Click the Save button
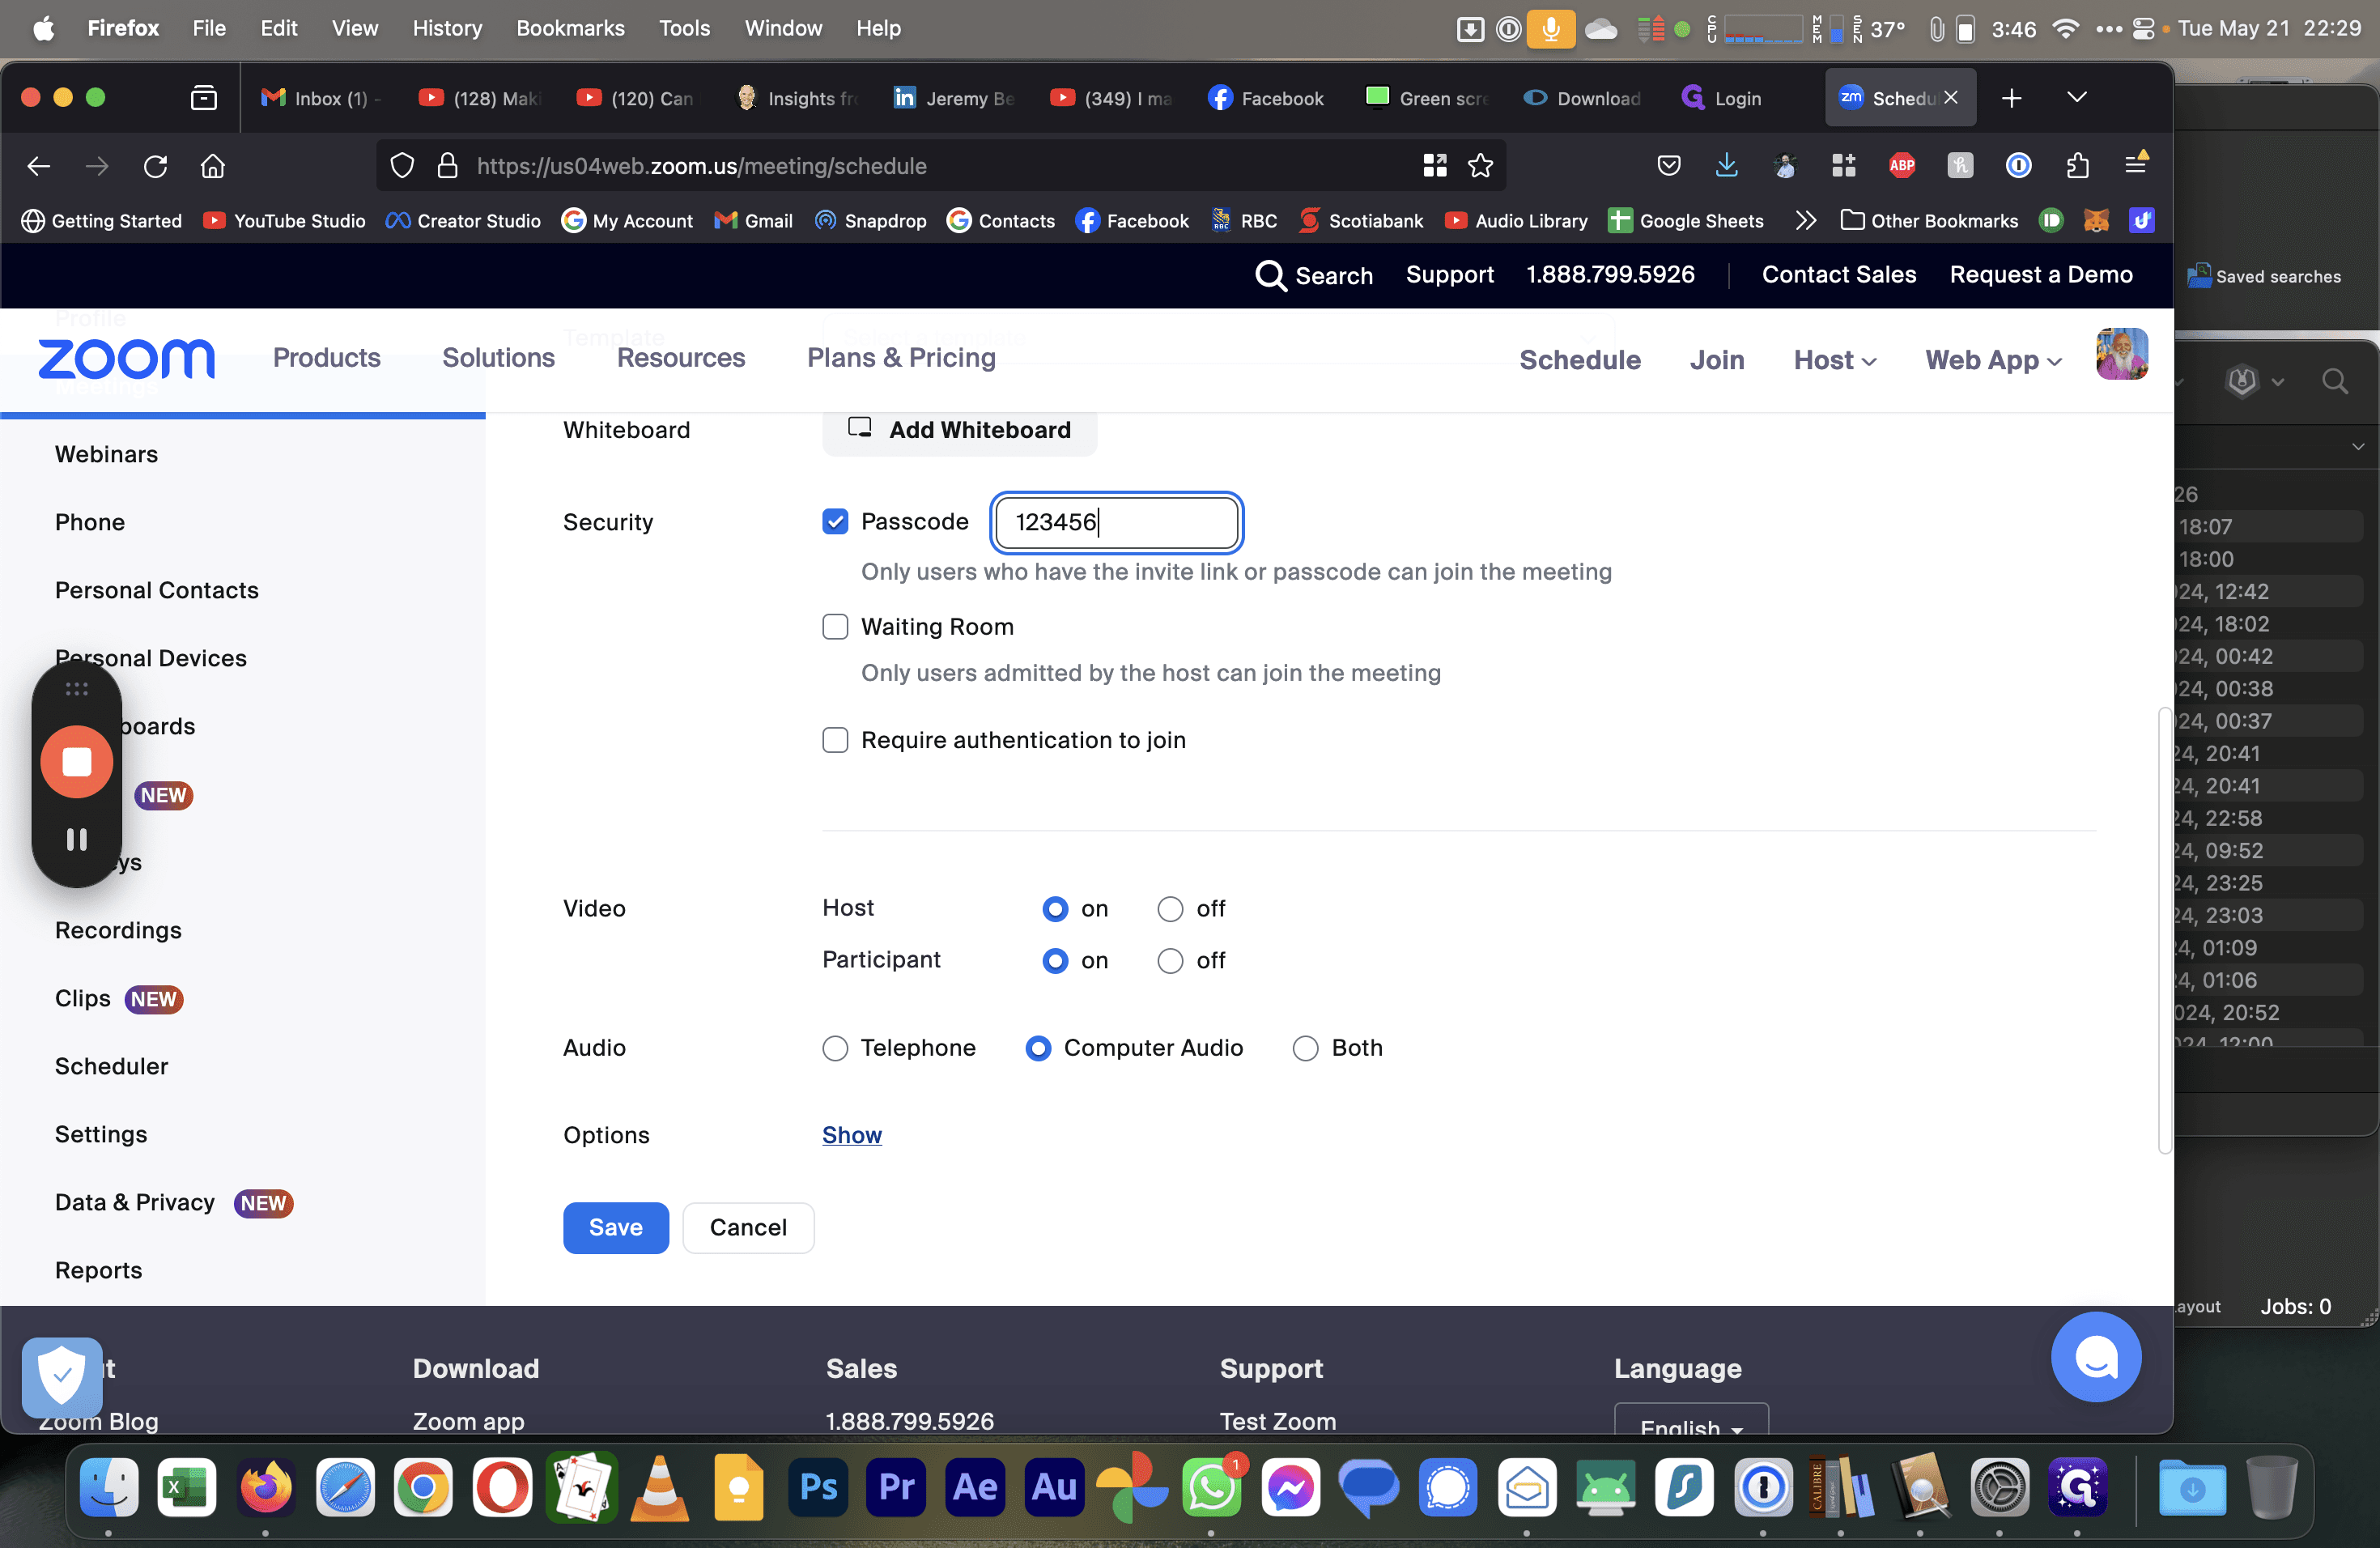 point(615,1227)
